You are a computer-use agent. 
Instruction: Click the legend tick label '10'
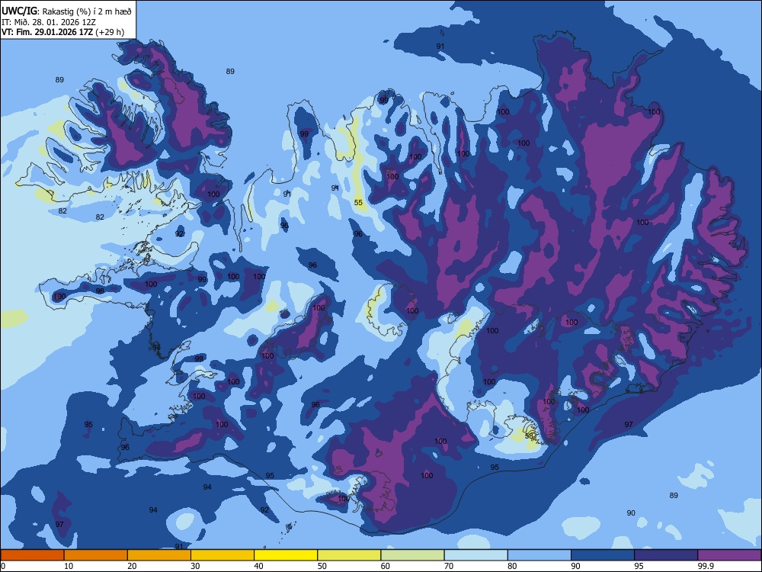[69, 566]
